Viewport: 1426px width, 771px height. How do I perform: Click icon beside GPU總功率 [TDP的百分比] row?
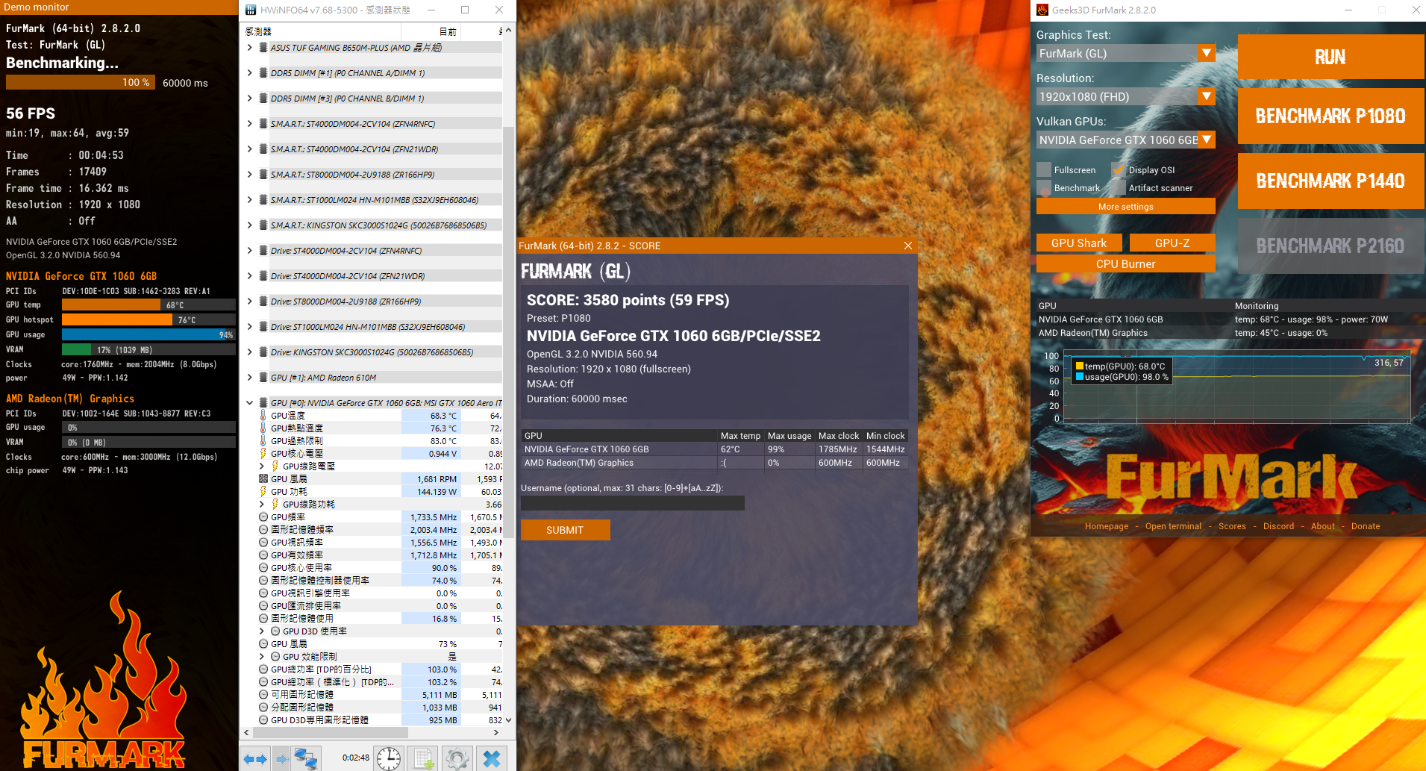click(263, 669)
